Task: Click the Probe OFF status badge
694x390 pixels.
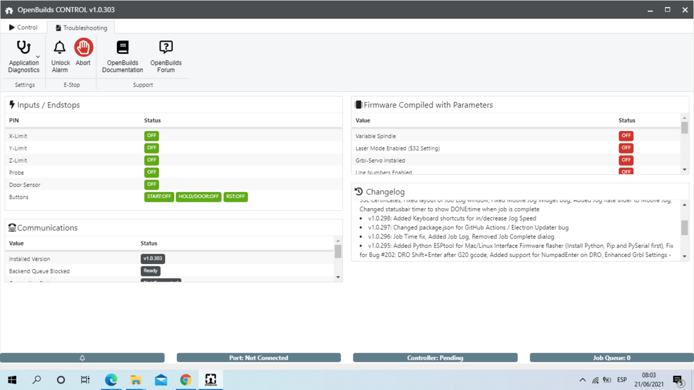Action: click(152, 172)
